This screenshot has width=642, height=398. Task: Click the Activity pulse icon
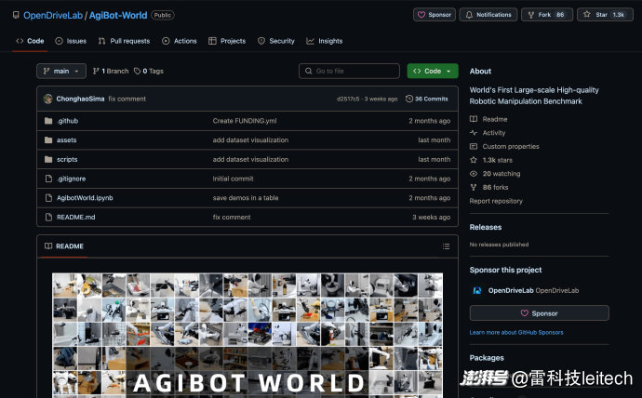click(x=474, y=133)
